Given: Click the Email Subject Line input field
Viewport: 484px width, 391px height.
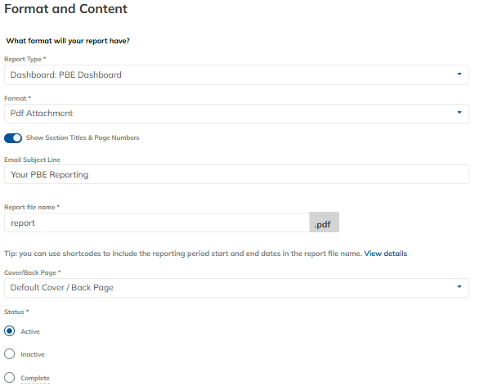Looking at the screenshot, I should click(x=236, y=174).
